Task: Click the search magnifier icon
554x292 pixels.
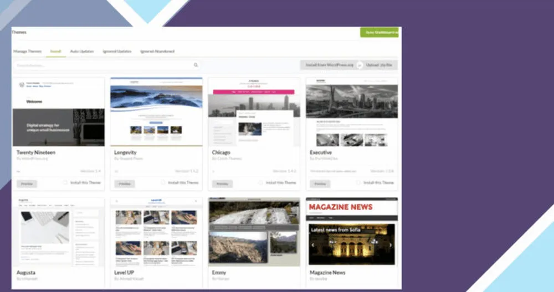Action: coord(196,65)
